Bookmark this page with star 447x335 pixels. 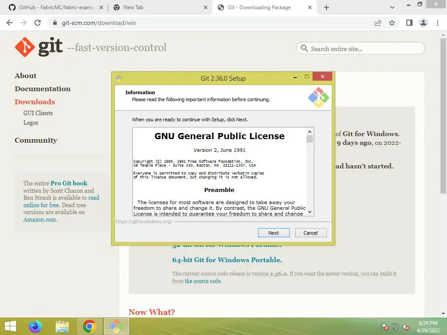pyautogui.click(x=392, y=23)
